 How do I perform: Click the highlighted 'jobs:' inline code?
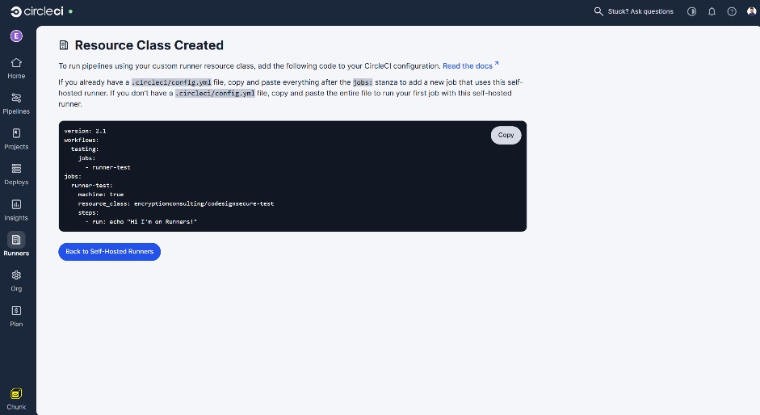(x=363, y=82)
